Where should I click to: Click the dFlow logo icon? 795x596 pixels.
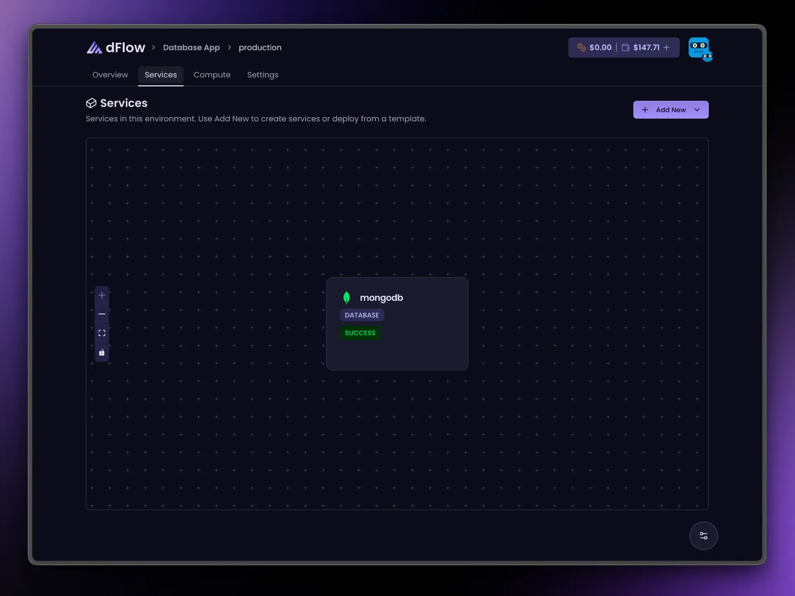pyautogui.click(x=94, y=48)
